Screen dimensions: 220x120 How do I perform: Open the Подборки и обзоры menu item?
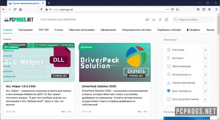pos(169,30)
